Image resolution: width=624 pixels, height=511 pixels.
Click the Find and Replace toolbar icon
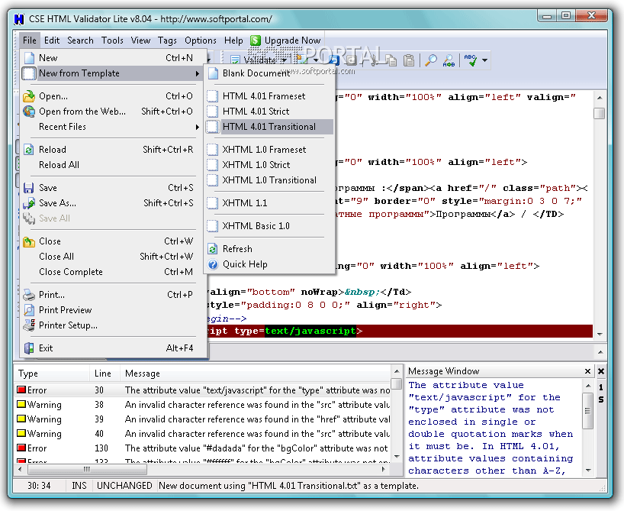pos(449,60)
